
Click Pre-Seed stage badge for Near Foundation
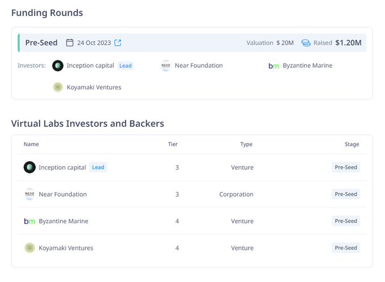[346, 194]
